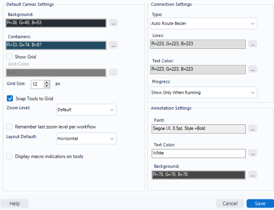Screen dimensions: 274x210
Task: Increase Grid Size using the up stepper
Action: point(46,82)
